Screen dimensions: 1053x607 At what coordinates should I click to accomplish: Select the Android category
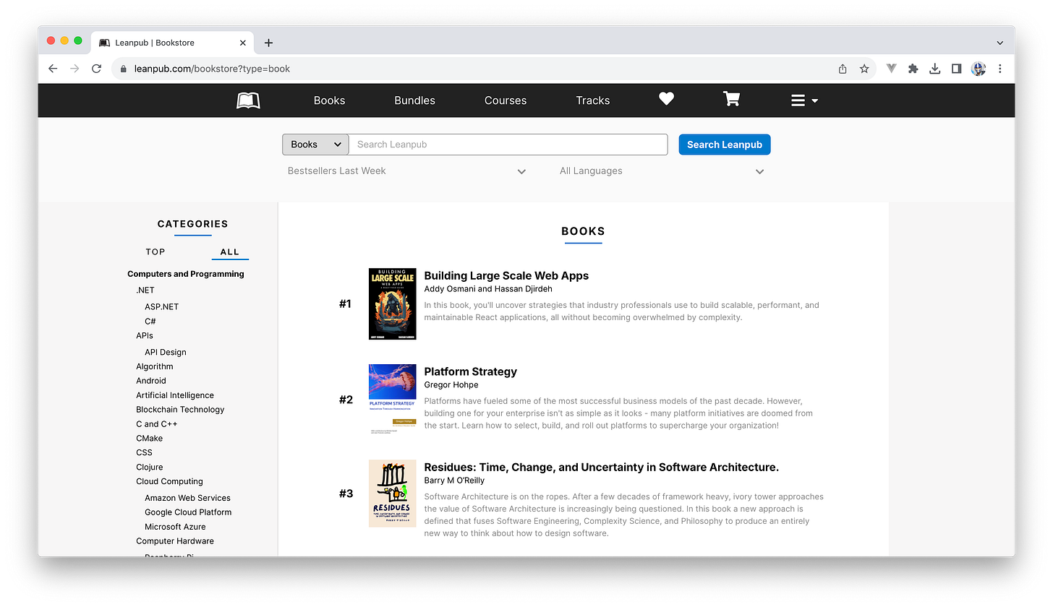click(151, 381)
